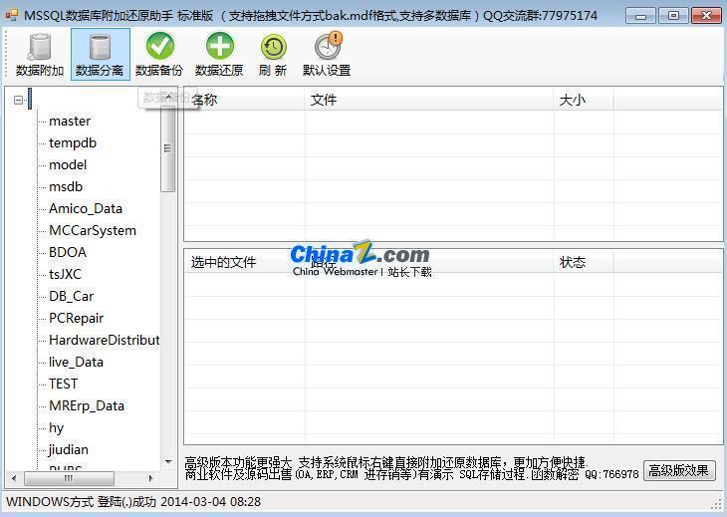This screenshot has height=517, width=727.
Task: Click the tree scroll up arrow
Action: pos(168,95)
